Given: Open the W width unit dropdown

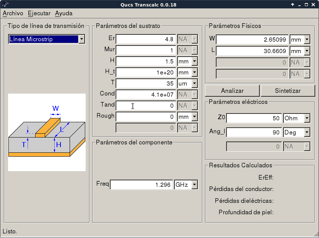Looking at the screenshot, I should (307, 39).
